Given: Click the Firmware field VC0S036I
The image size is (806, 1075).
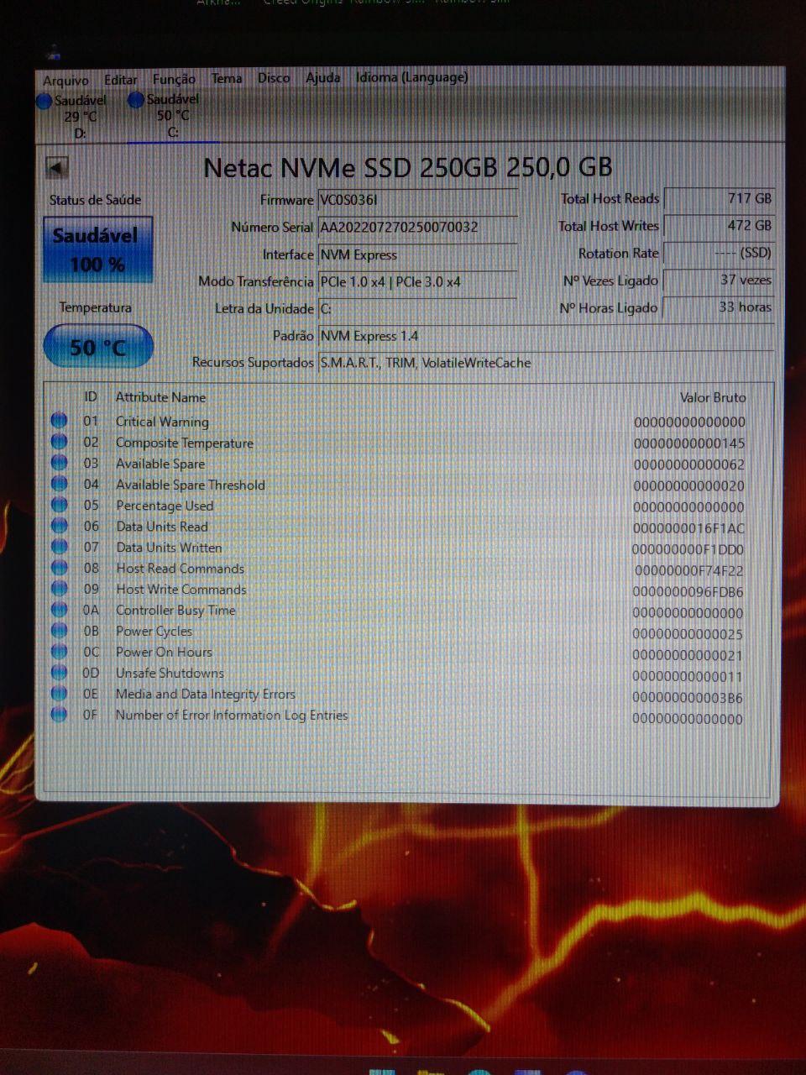Looking at the screenshot, I should pos(417,200).
